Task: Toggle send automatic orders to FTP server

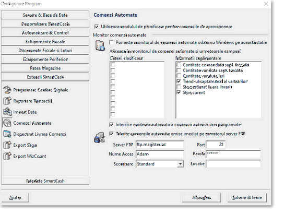Action: [x=111, y=134]
